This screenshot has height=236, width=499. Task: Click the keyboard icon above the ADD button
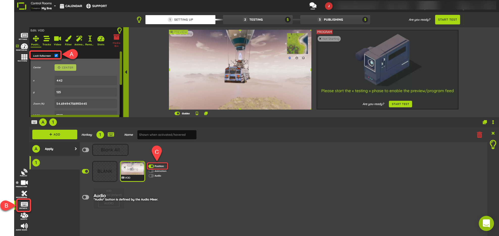click(x=34, y=122)
